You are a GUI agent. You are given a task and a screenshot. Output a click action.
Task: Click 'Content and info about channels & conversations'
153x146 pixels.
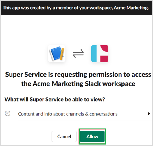coord(68,114)
